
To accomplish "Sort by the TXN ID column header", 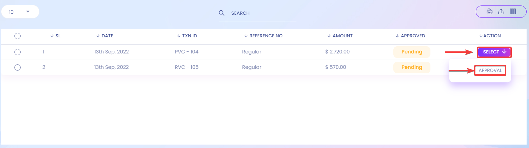I will pyautogui.click(x=187, y=36).
